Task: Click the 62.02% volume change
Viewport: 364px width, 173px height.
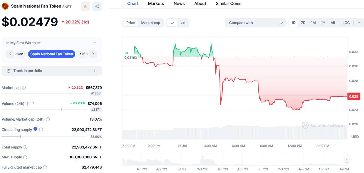Action: coord(77,103)
